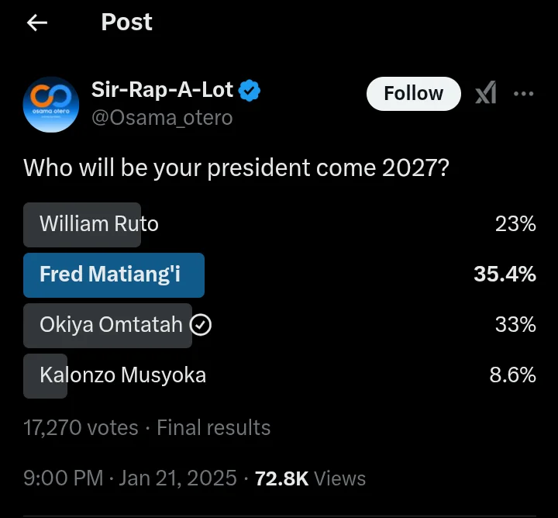Open the 9:00 PM Jan 21, 2025 timestamp
Viewport: 558px width, 518px height.
click(130, 478)
